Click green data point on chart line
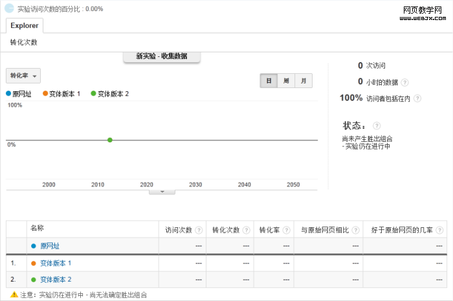 [110, 140]
